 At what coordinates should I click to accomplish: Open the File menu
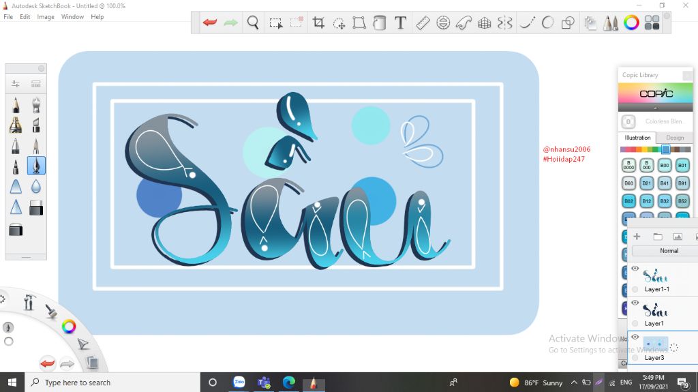click(x=8, y=17)
